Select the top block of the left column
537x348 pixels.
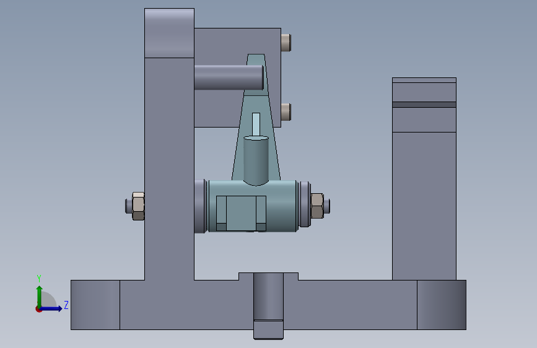(169, 33)
